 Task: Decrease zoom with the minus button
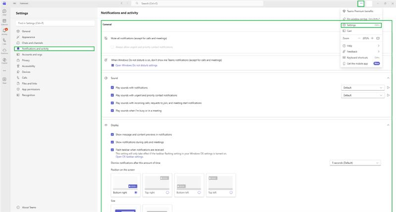point(359,38)
